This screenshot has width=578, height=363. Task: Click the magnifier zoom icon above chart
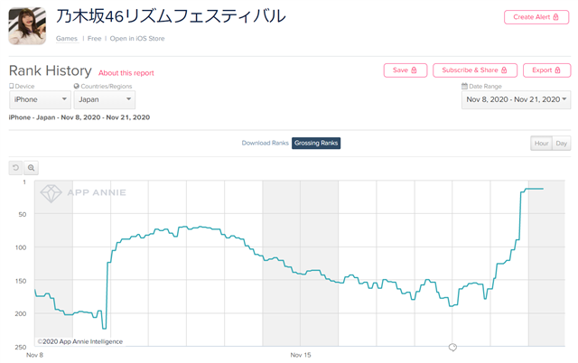point(32,168)
